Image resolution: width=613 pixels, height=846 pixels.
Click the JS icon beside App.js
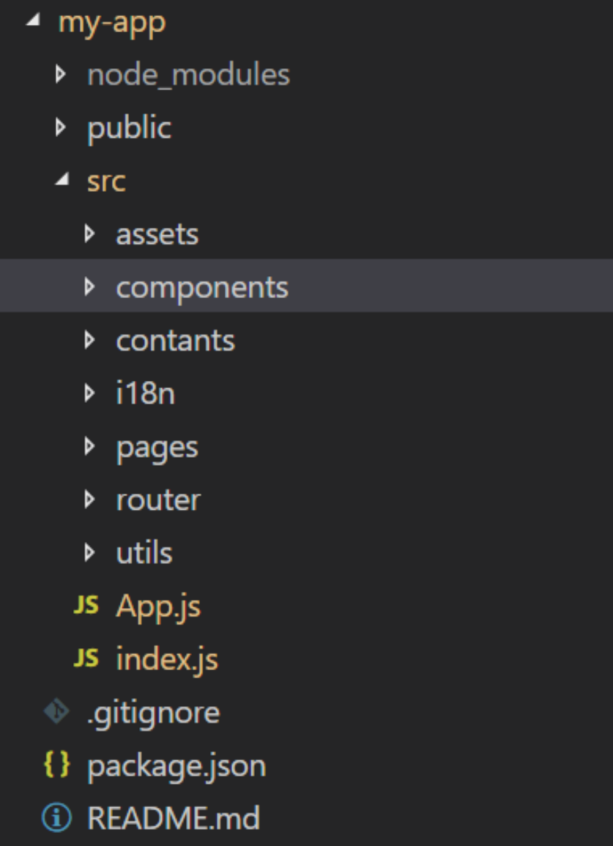(x=86, y=605)
